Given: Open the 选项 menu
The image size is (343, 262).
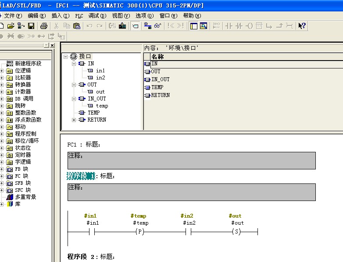Looking at the screenshot, I should coord(143,15).
